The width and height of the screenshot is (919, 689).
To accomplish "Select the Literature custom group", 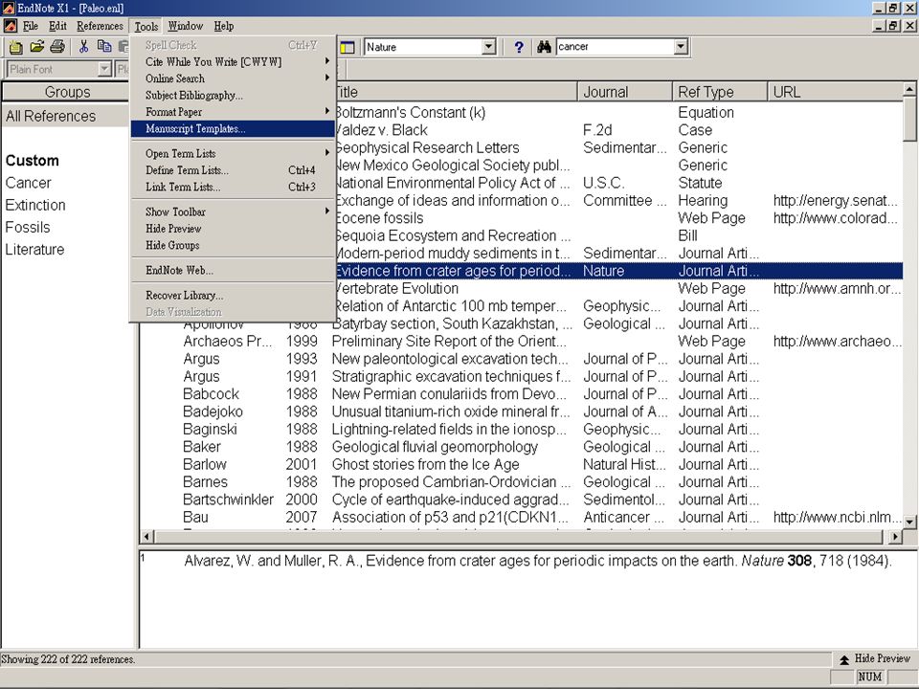I will point(34,250).
